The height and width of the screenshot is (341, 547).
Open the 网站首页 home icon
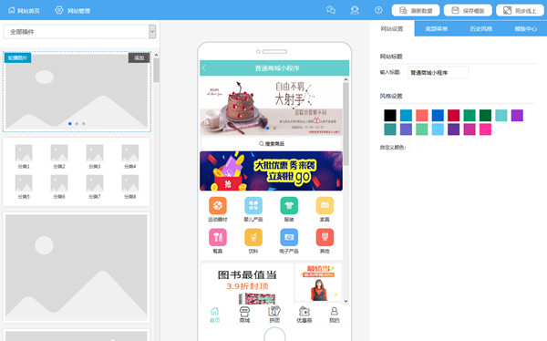click(x=12, y=10)
